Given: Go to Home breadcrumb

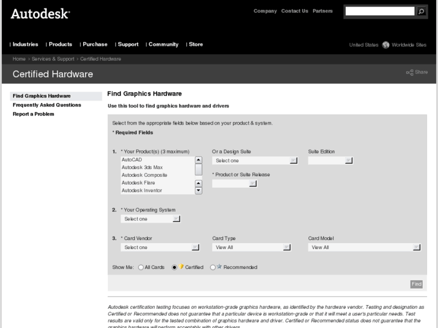Looking at the screenshot, I should pos(19,59).
